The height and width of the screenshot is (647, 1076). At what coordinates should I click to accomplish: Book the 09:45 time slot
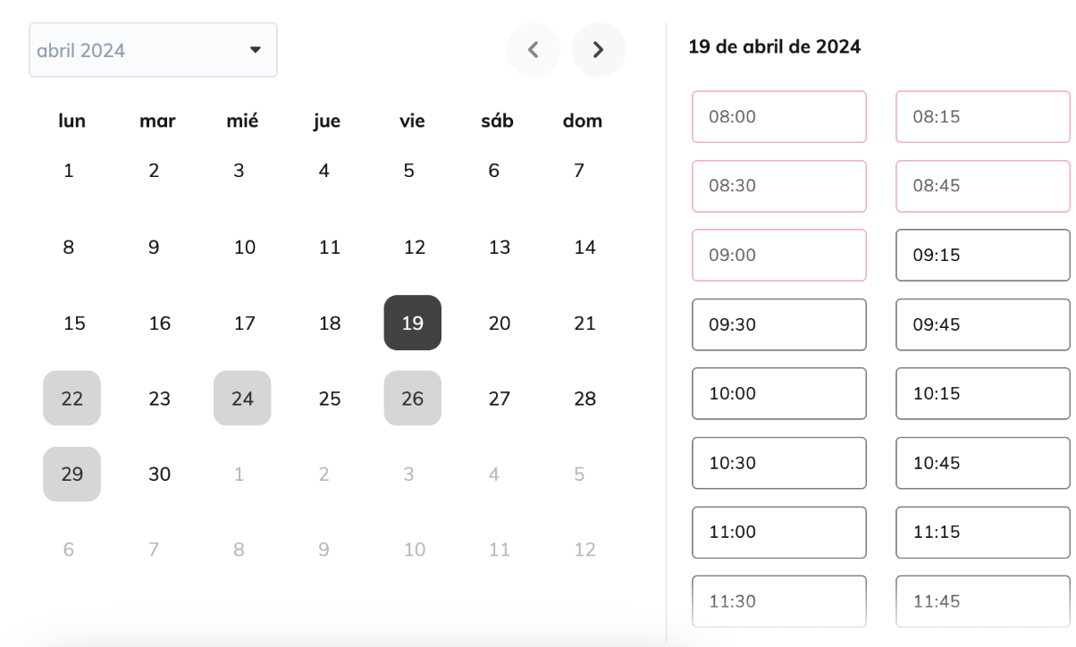(x=983, y=324)
